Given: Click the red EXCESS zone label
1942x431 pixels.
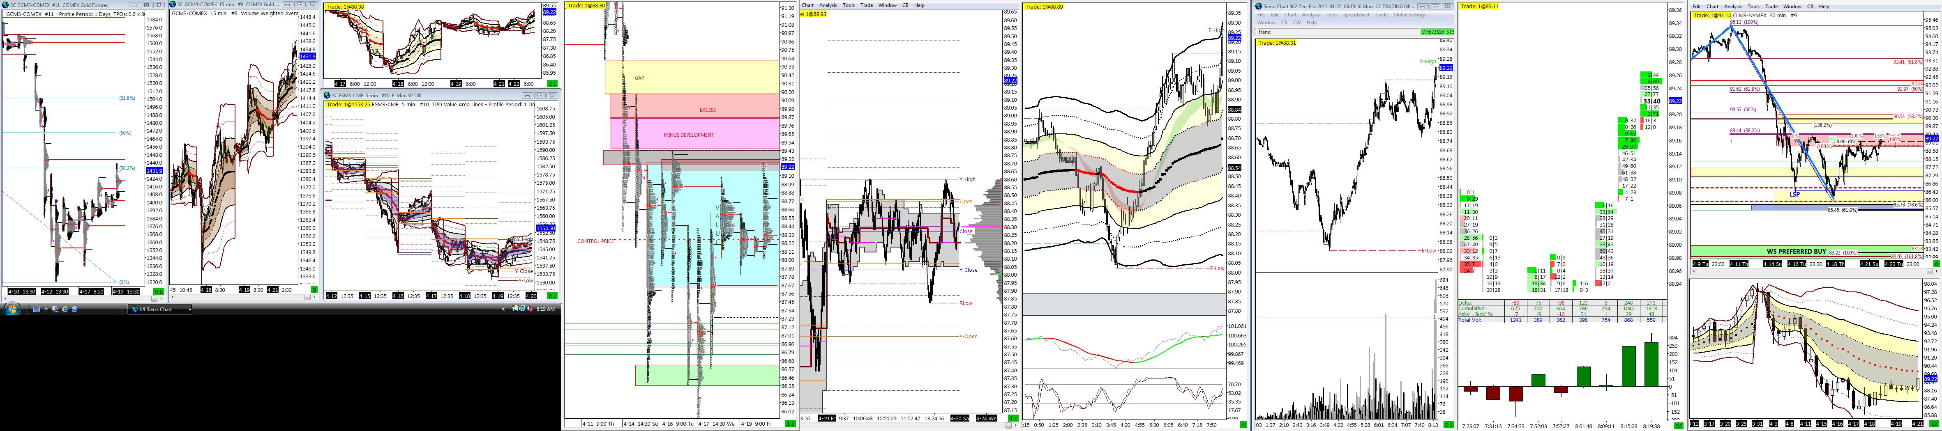Looking at the screenshot, I should click(707, 110).
